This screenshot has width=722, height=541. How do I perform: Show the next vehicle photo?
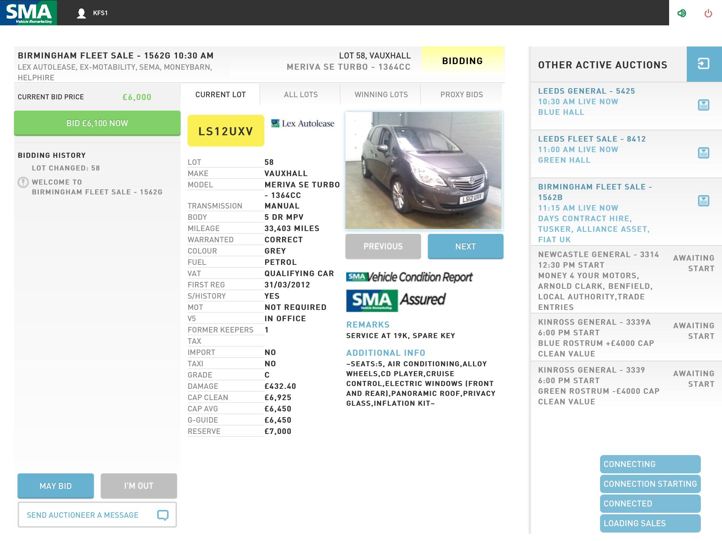[x=465, y=246]
